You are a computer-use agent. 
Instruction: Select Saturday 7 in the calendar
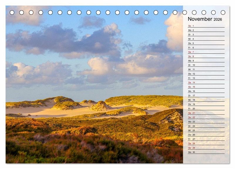(x=206, y=52)
